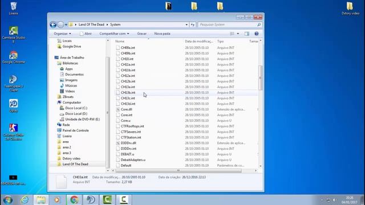Open the recent locations dropdown beside navigation arrows

[x=66, y=24]
